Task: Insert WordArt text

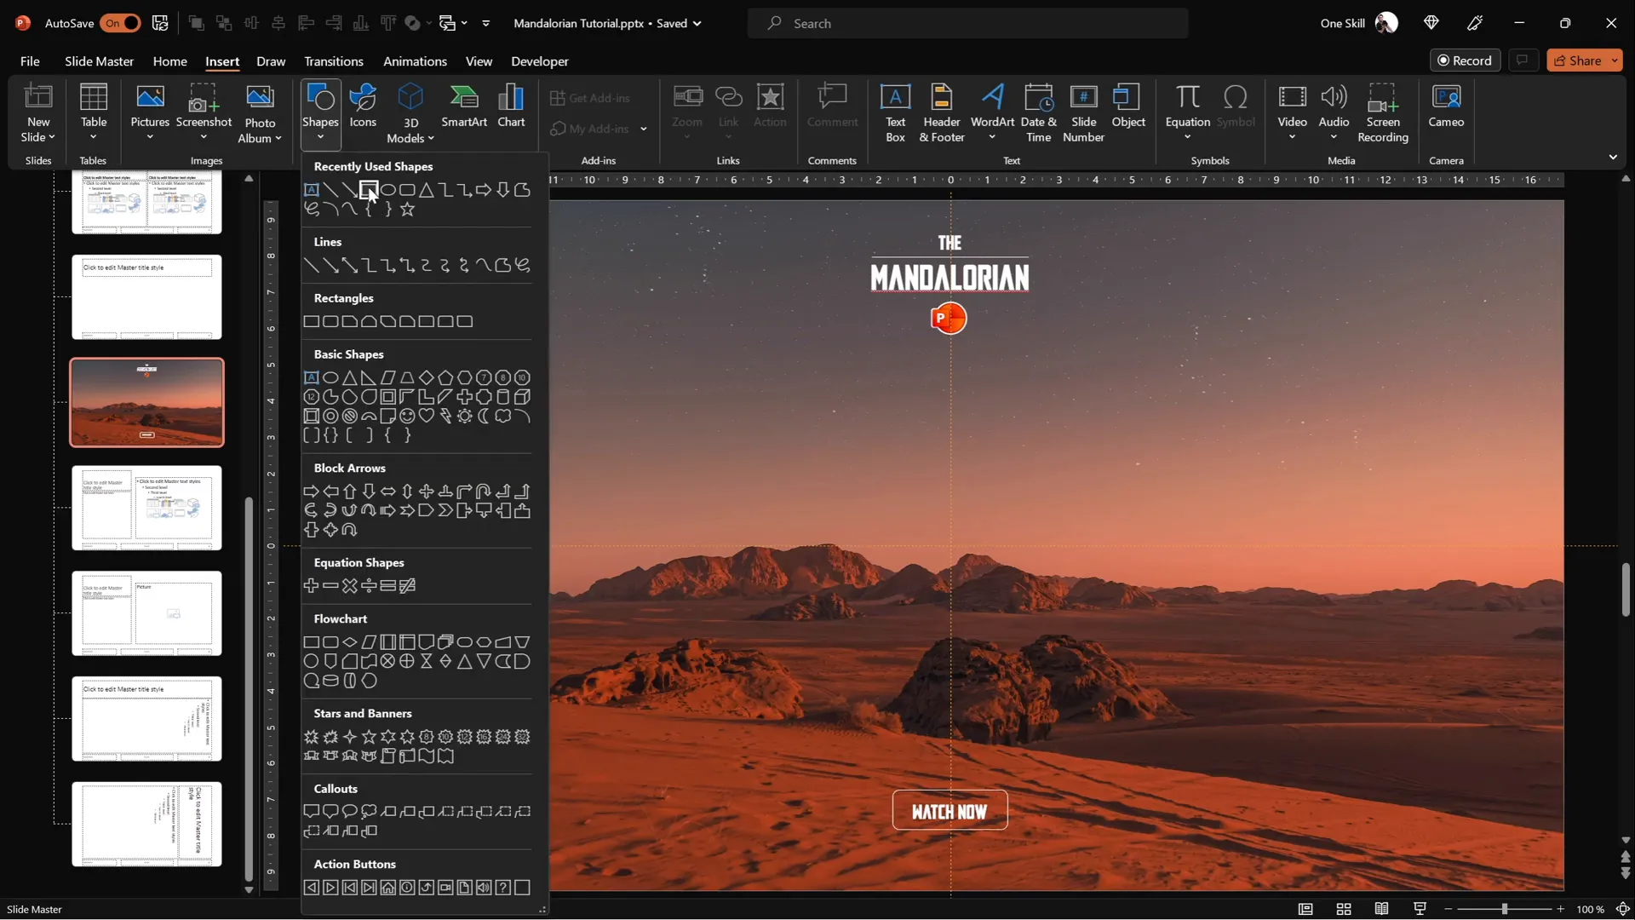Action: (992, 113)
